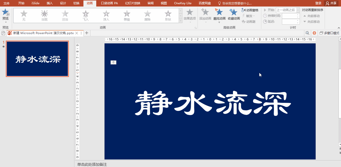
Task: Click the 预览 animation preview star icon
Action: tap(5, 13)
